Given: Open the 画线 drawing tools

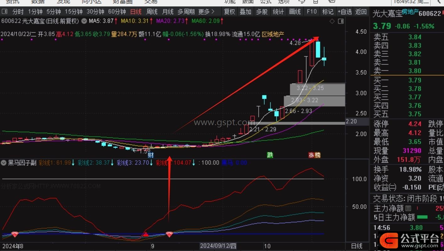Looking at the screenshot, I should (295, 12).
